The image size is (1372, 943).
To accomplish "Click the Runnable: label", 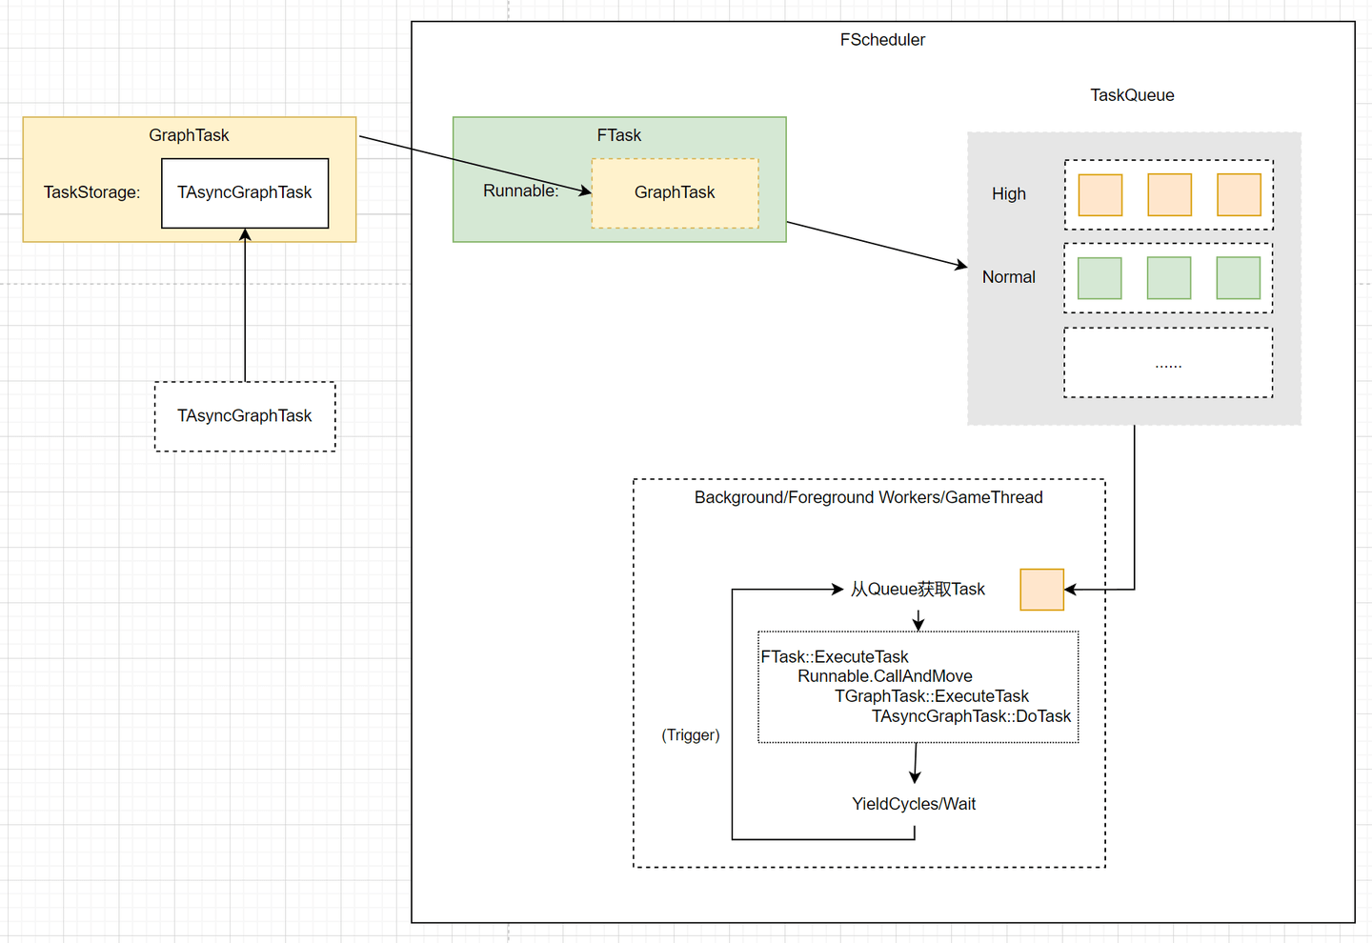I will tap(520, 191).
